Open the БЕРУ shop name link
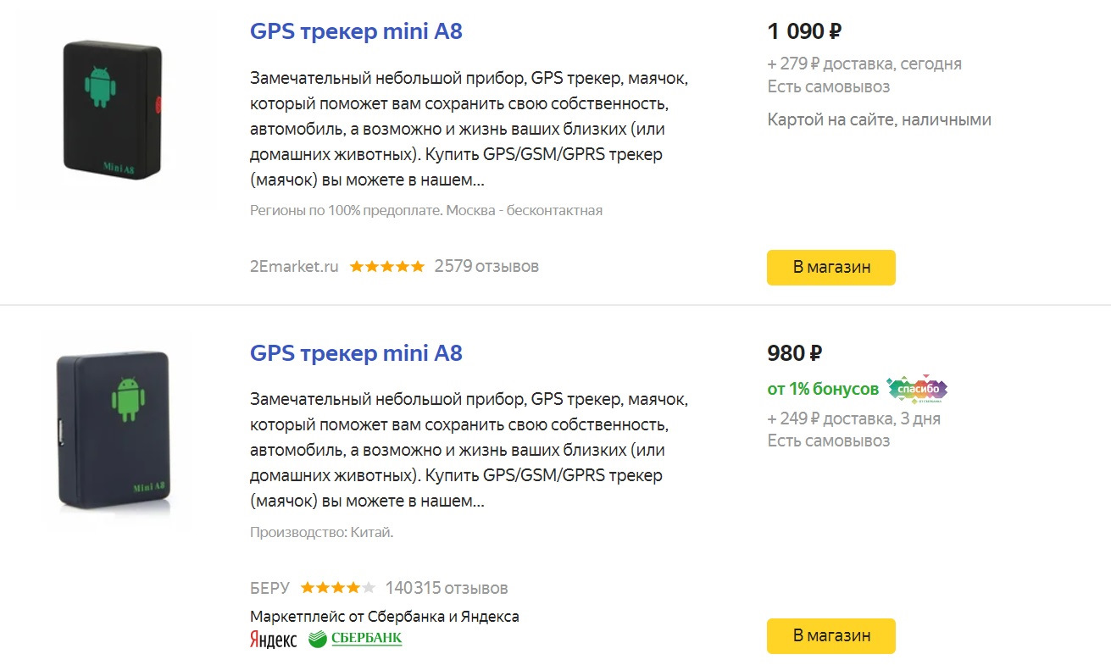 270,588
